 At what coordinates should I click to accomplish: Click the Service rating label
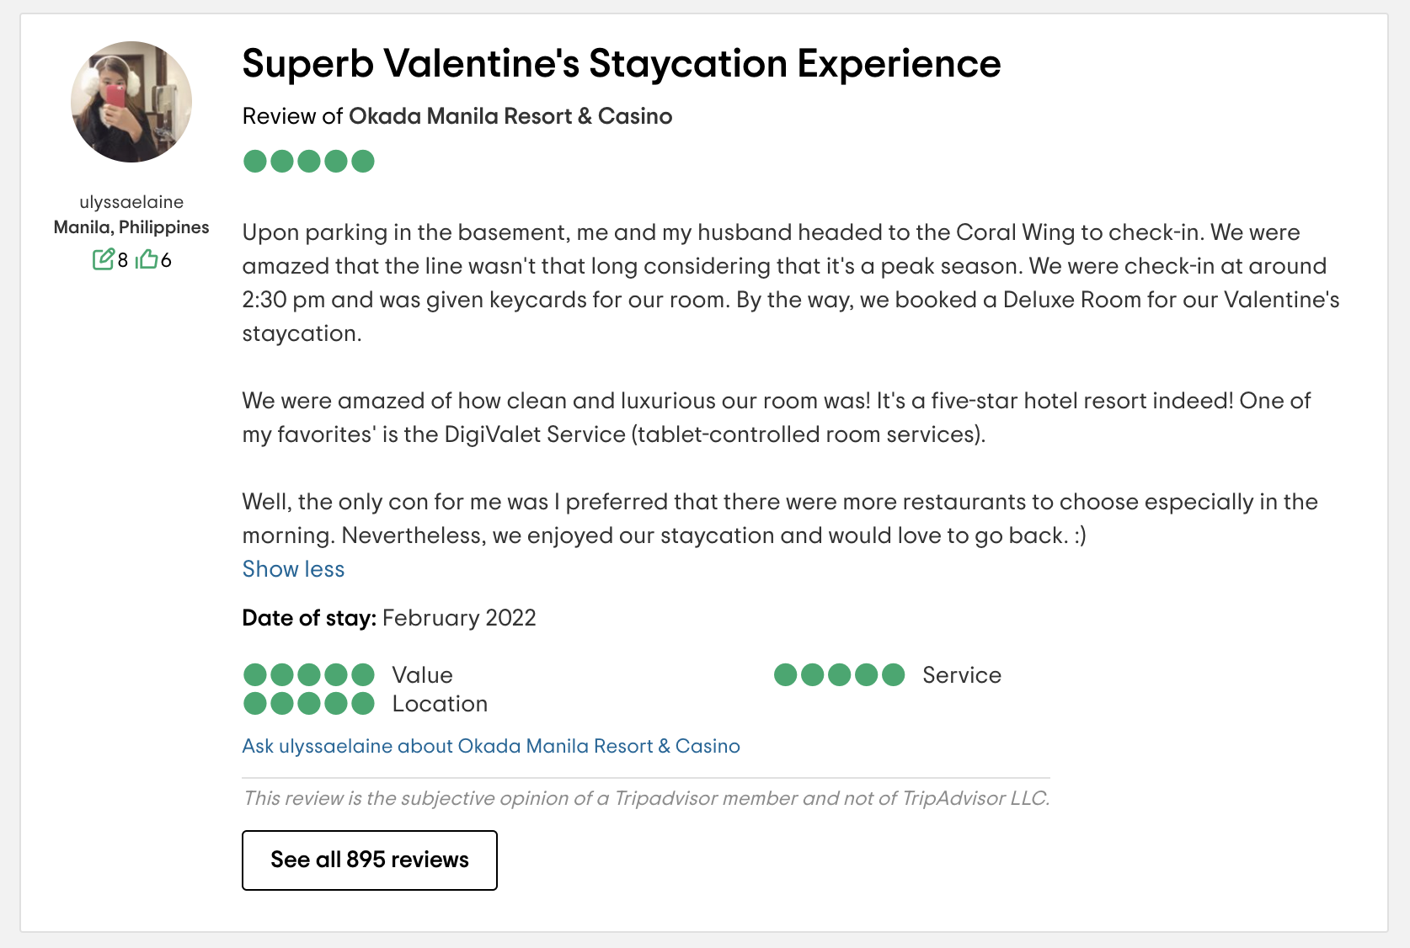pos(961,675)
